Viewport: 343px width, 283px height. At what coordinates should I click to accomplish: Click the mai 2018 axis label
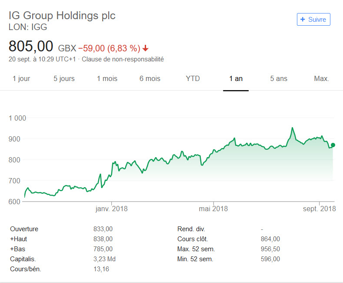pyautogui.click(x=213, y=209)
